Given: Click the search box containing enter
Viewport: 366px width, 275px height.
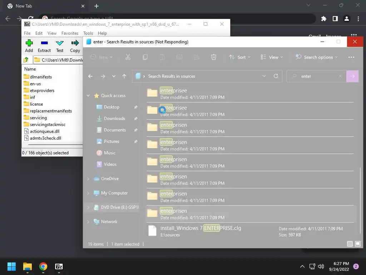Looking at the screenshot, I should point(317,76).
